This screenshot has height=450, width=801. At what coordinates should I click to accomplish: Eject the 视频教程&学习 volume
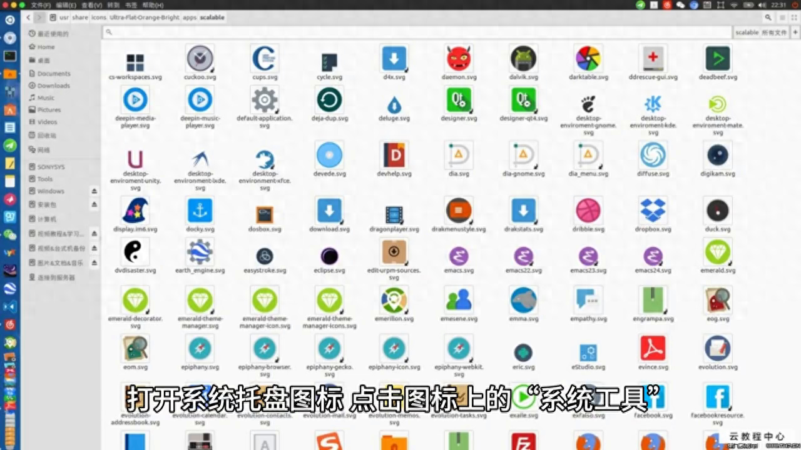[94, 234]
